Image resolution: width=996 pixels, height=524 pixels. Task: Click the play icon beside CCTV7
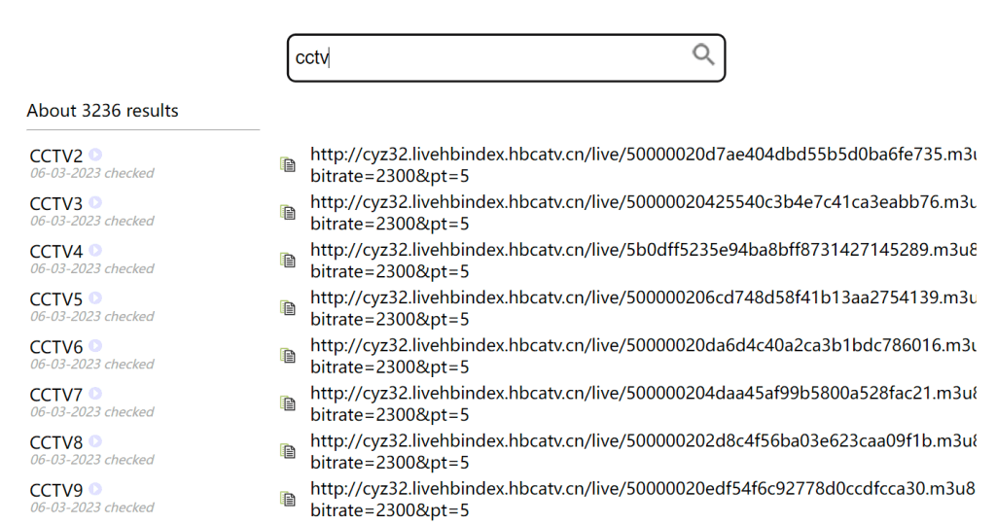pos(95,393)
